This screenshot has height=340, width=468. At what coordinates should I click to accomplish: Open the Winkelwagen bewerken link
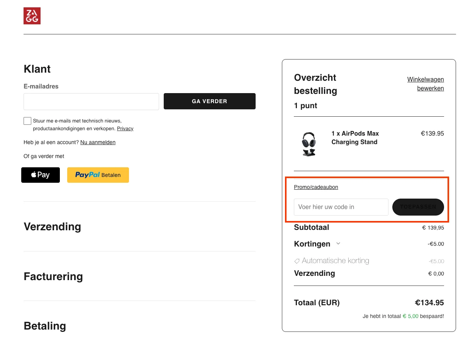[426, 84]
